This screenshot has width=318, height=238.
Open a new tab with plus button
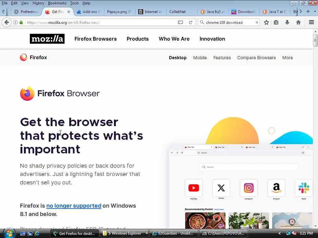pyautogui.click(x=308, y=11)
